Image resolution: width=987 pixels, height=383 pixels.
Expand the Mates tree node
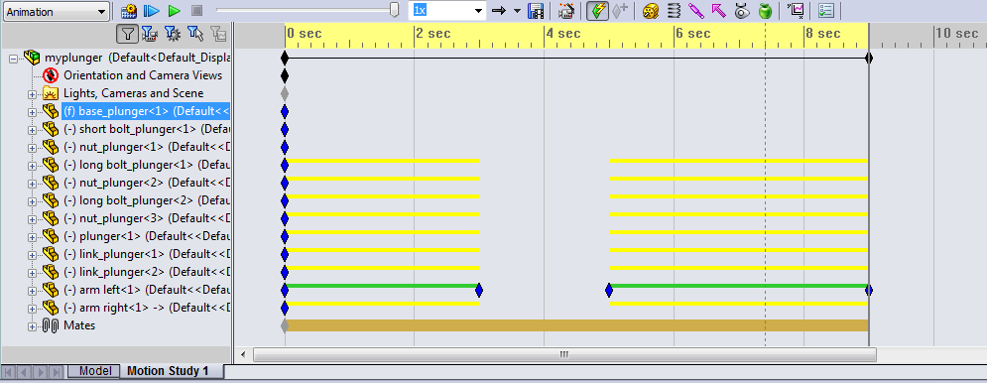[32, 326]
